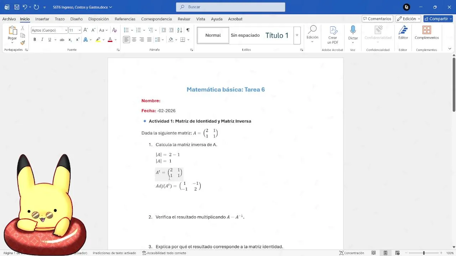Open the Edición mode button
This screenshot has width=456, height=256.
[x=408, y=19]
